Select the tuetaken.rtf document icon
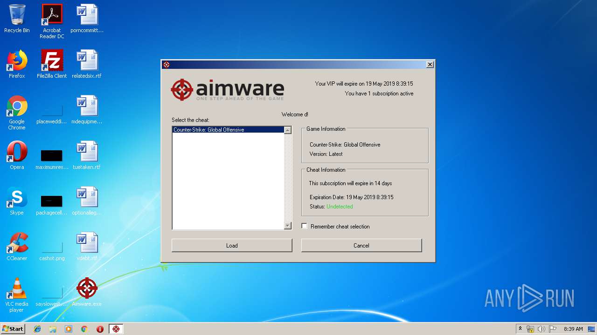597x335 pixels. pyautogui.click(x=87, y=155)
